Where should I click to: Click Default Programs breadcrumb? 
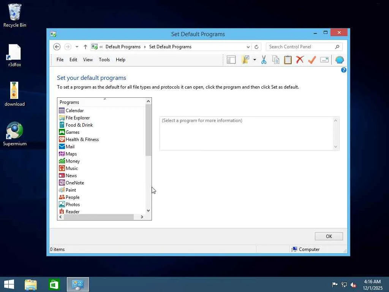[123, 47]
